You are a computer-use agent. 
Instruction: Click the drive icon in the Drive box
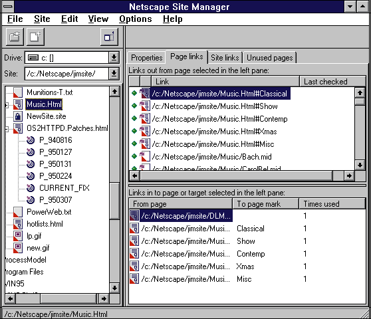click(33, 58)
